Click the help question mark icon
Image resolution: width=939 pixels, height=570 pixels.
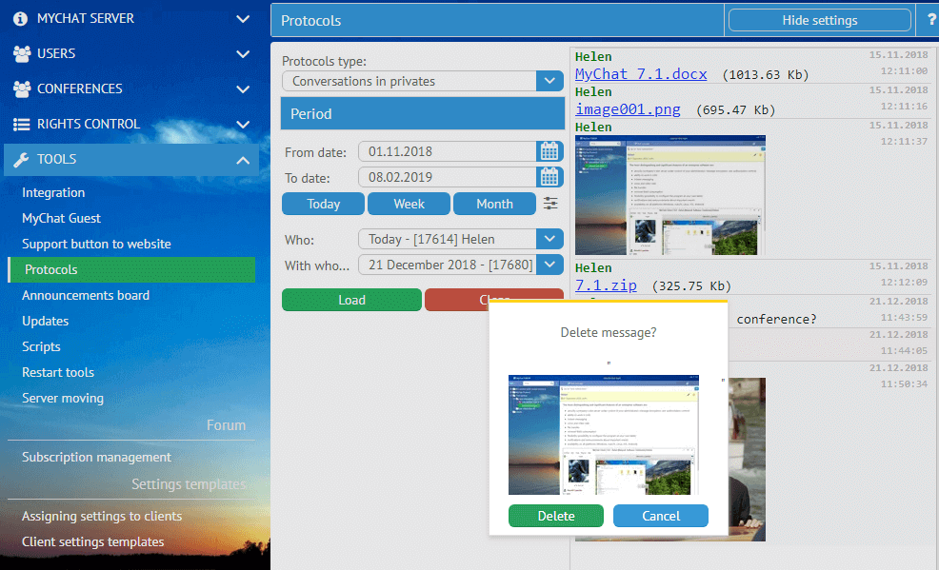click(x=931, y=20)
